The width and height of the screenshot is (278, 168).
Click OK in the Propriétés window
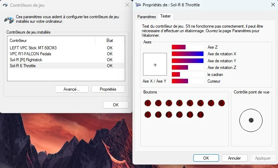206,158
